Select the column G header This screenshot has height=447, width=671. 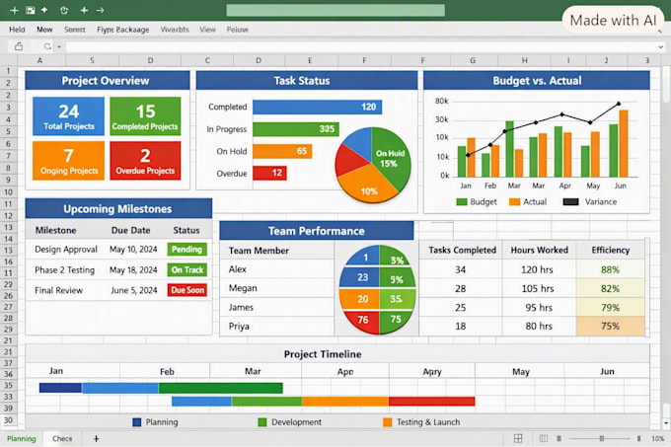473,60
